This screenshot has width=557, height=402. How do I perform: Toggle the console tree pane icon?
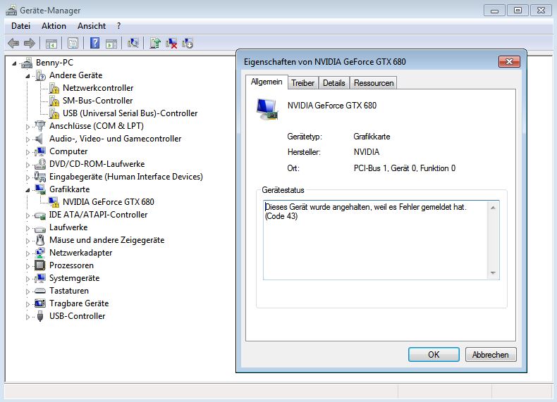pyautogui.click(x=51, y=44)
